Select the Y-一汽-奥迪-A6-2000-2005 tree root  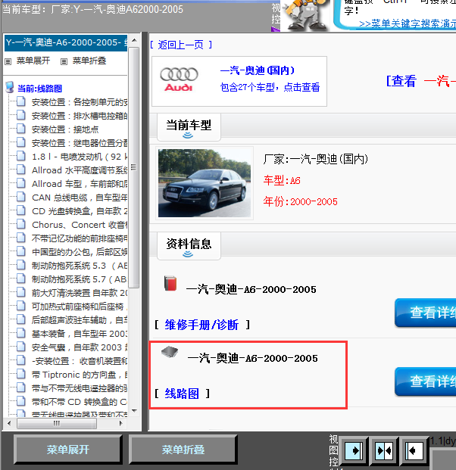click(66, 42)
